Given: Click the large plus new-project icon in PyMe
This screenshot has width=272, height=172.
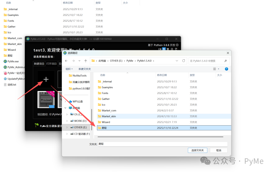Looking at the screenshot, I should [46, 79].
